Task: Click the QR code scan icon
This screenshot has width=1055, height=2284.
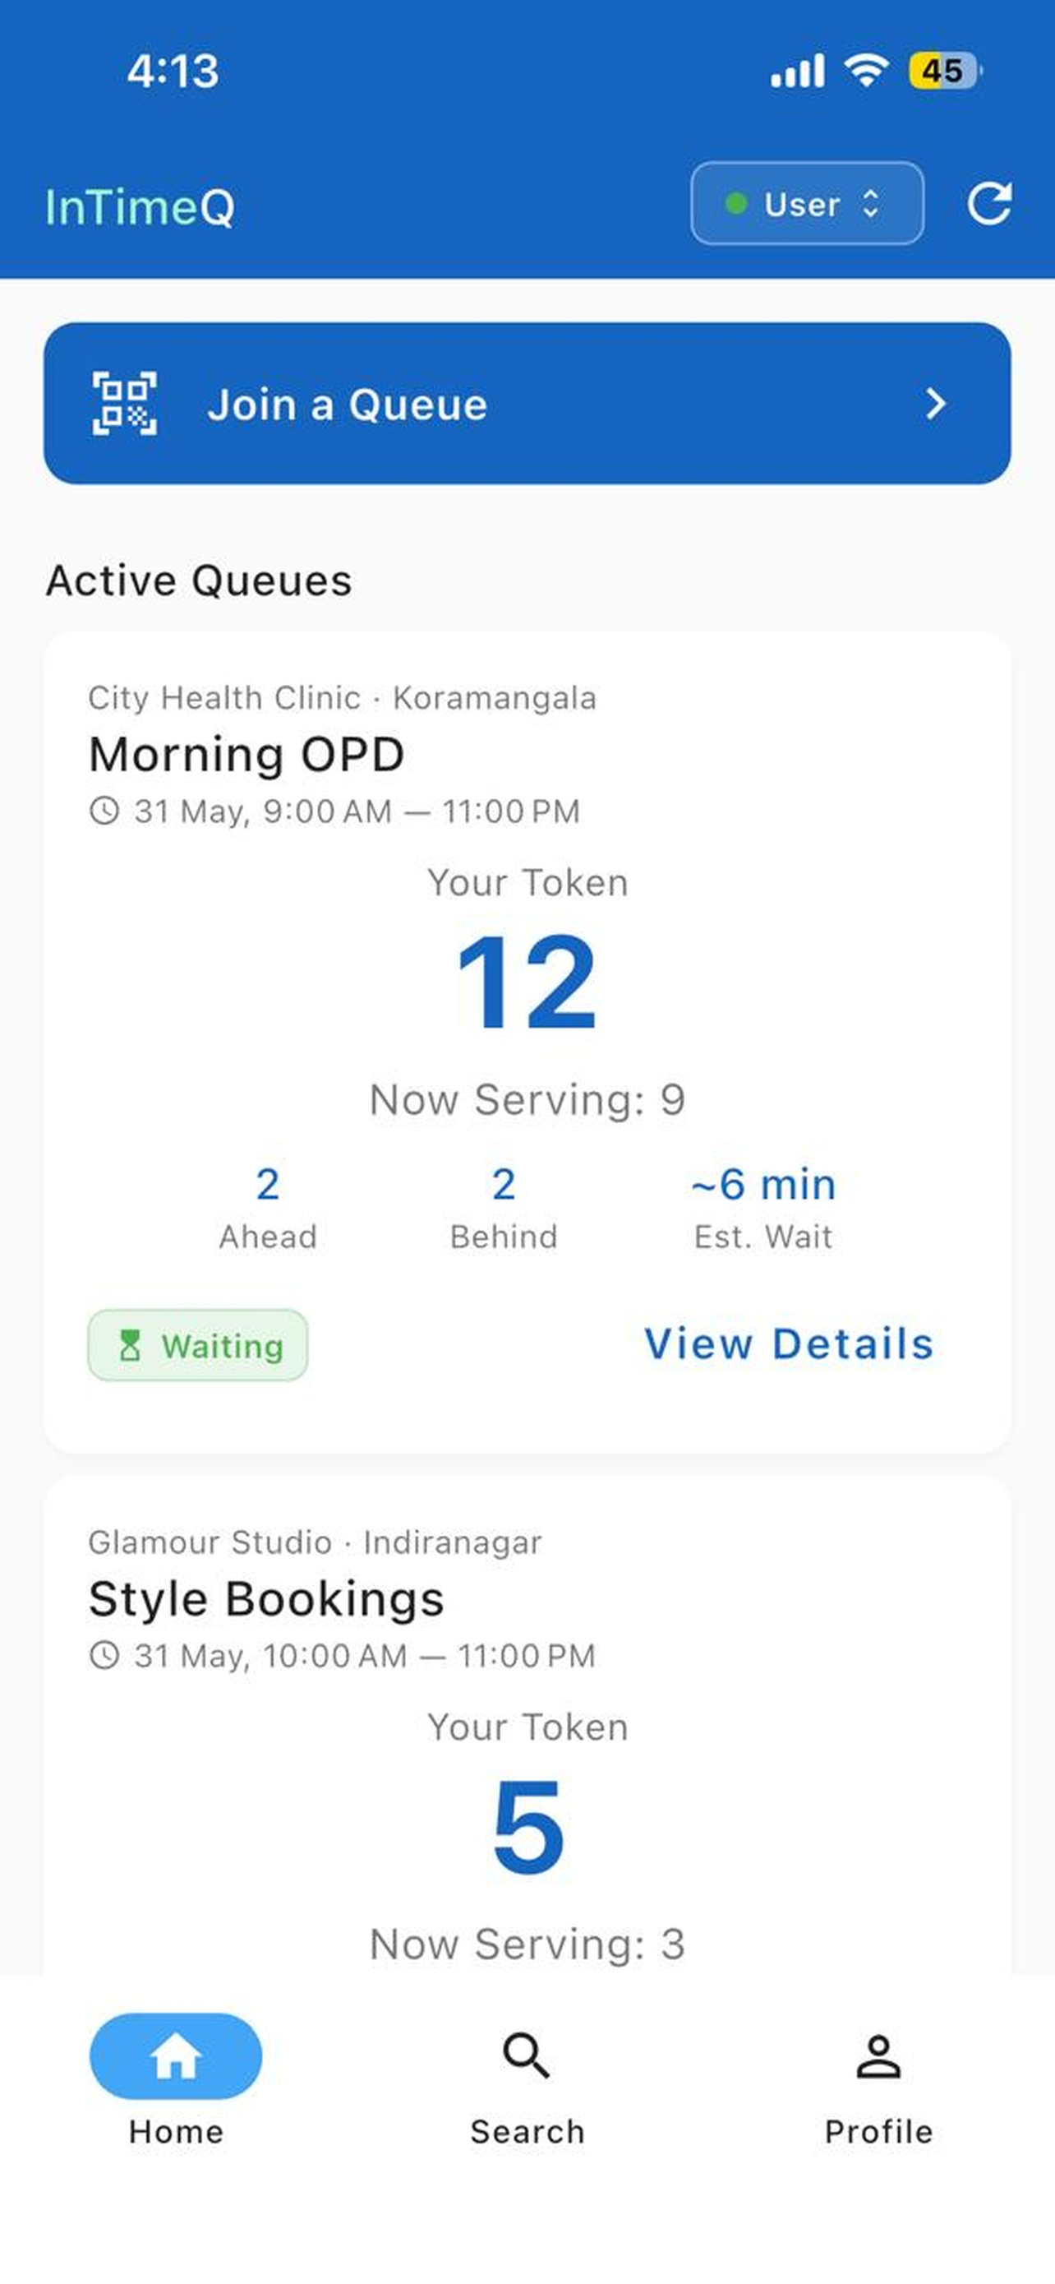Action: click(125, 404)
